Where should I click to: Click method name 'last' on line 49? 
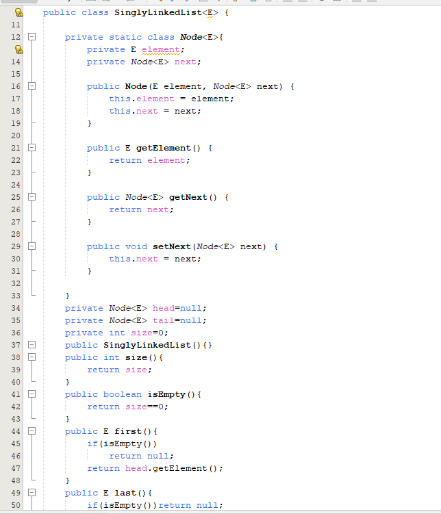click(x=125, y=493)
